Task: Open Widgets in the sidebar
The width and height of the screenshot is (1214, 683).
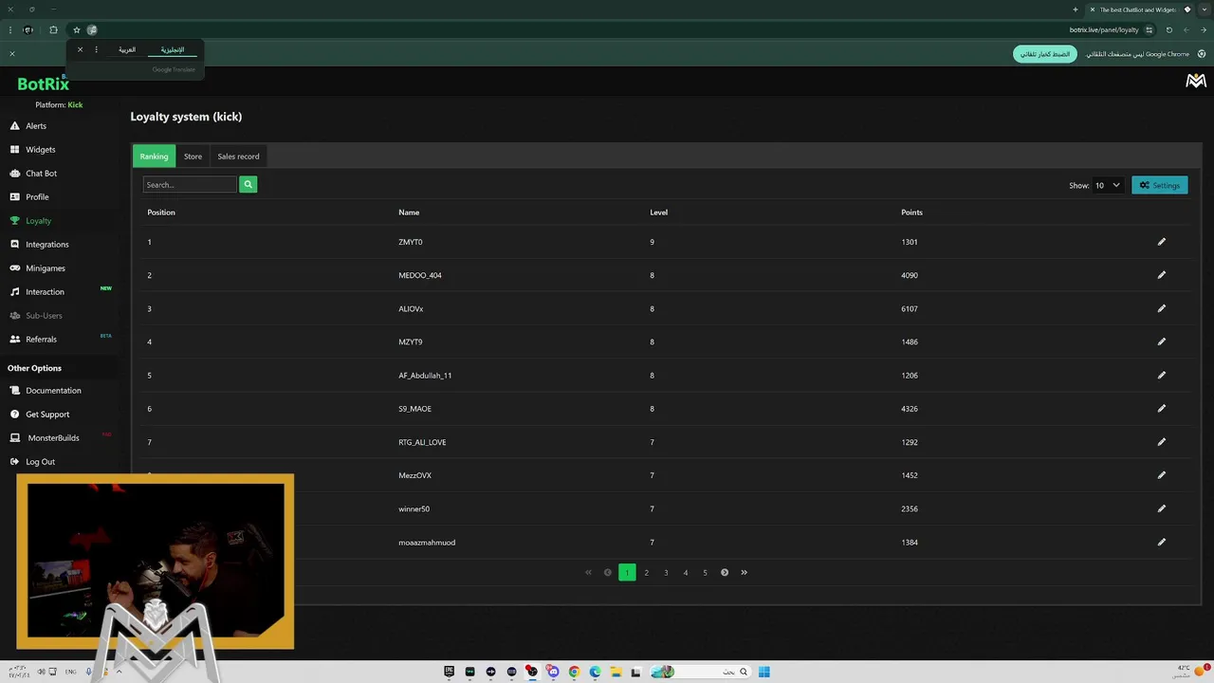Action: click(x=40, y=150)
